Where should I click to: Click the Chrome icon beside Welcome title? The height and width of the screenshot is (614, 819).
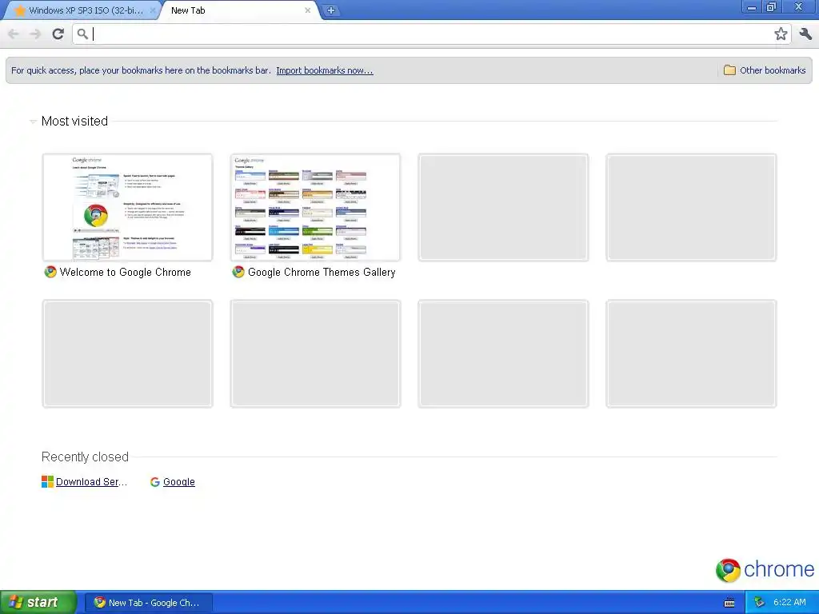click(x=50, y=272)
